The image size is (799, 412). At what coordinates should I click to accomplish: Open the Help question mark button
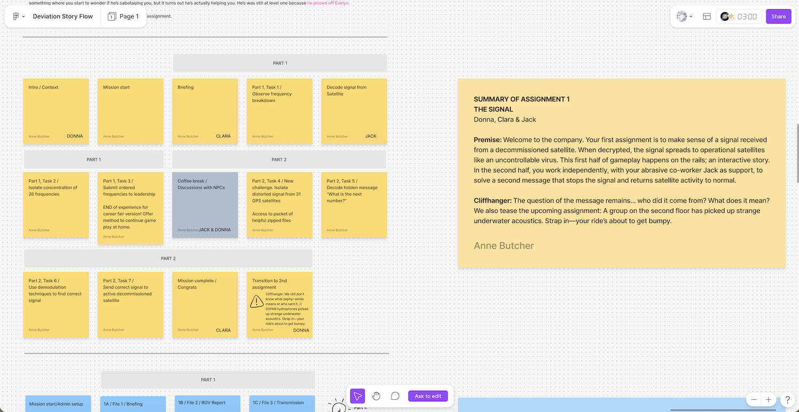(788, 400)
